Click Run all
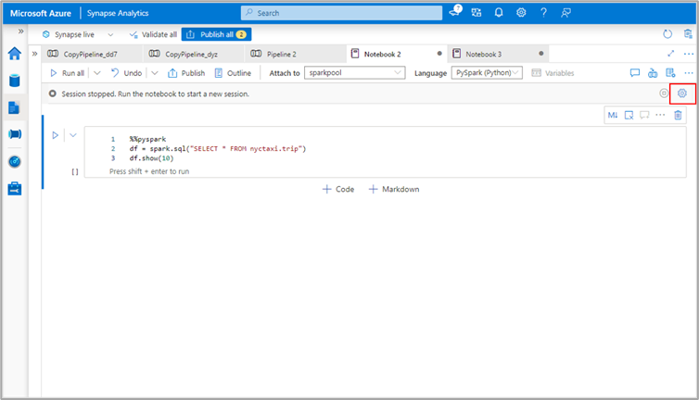Image resolution: width=699 pixels, height=400 pixels. pos(68,73)
